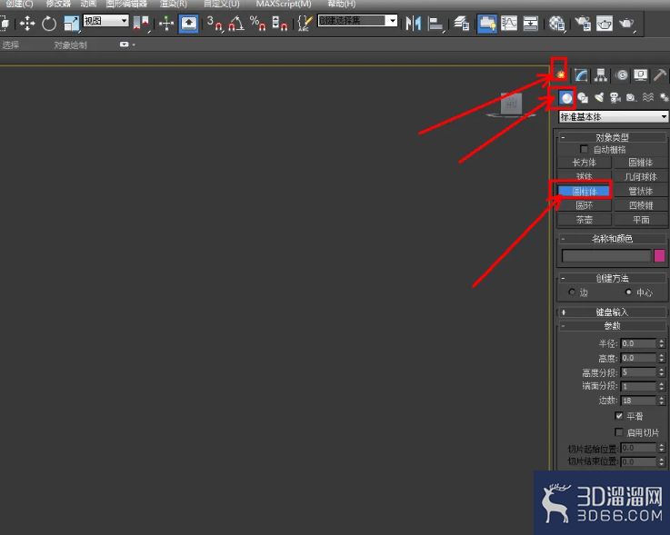
Task: Open the 自定义(U) menu
Action: [x=221, y=4]
